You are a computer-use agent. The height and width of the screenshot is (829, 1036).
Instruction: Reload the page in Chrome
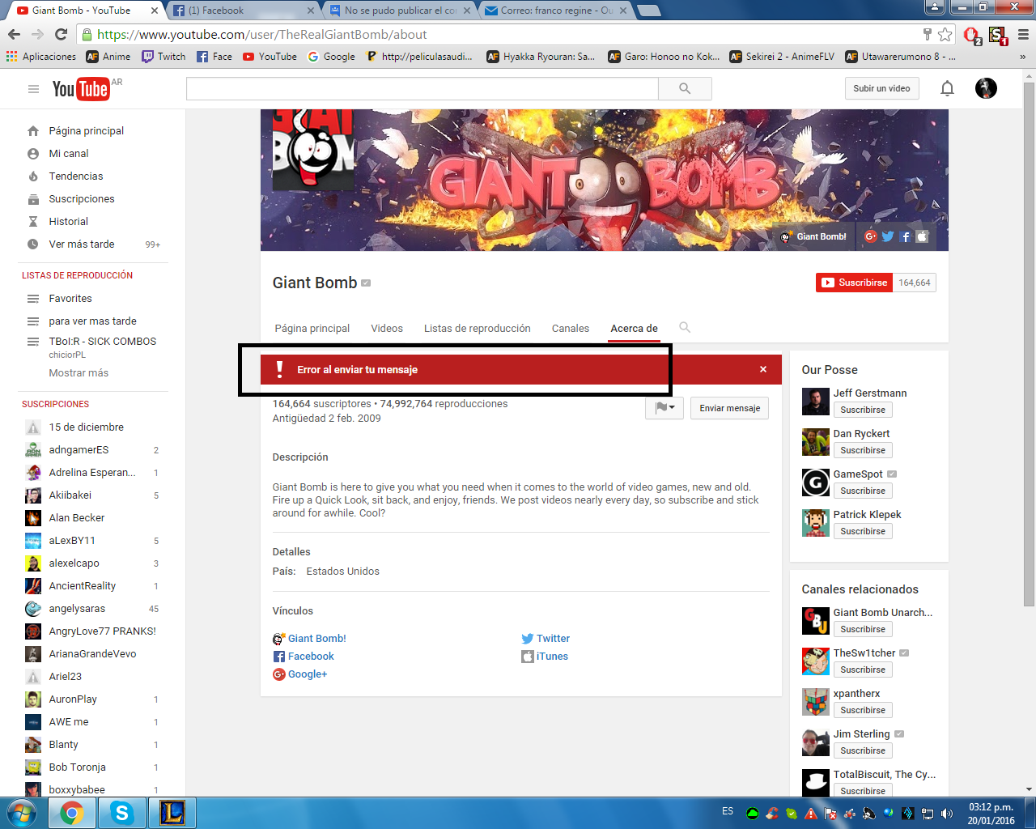[61, 34]
